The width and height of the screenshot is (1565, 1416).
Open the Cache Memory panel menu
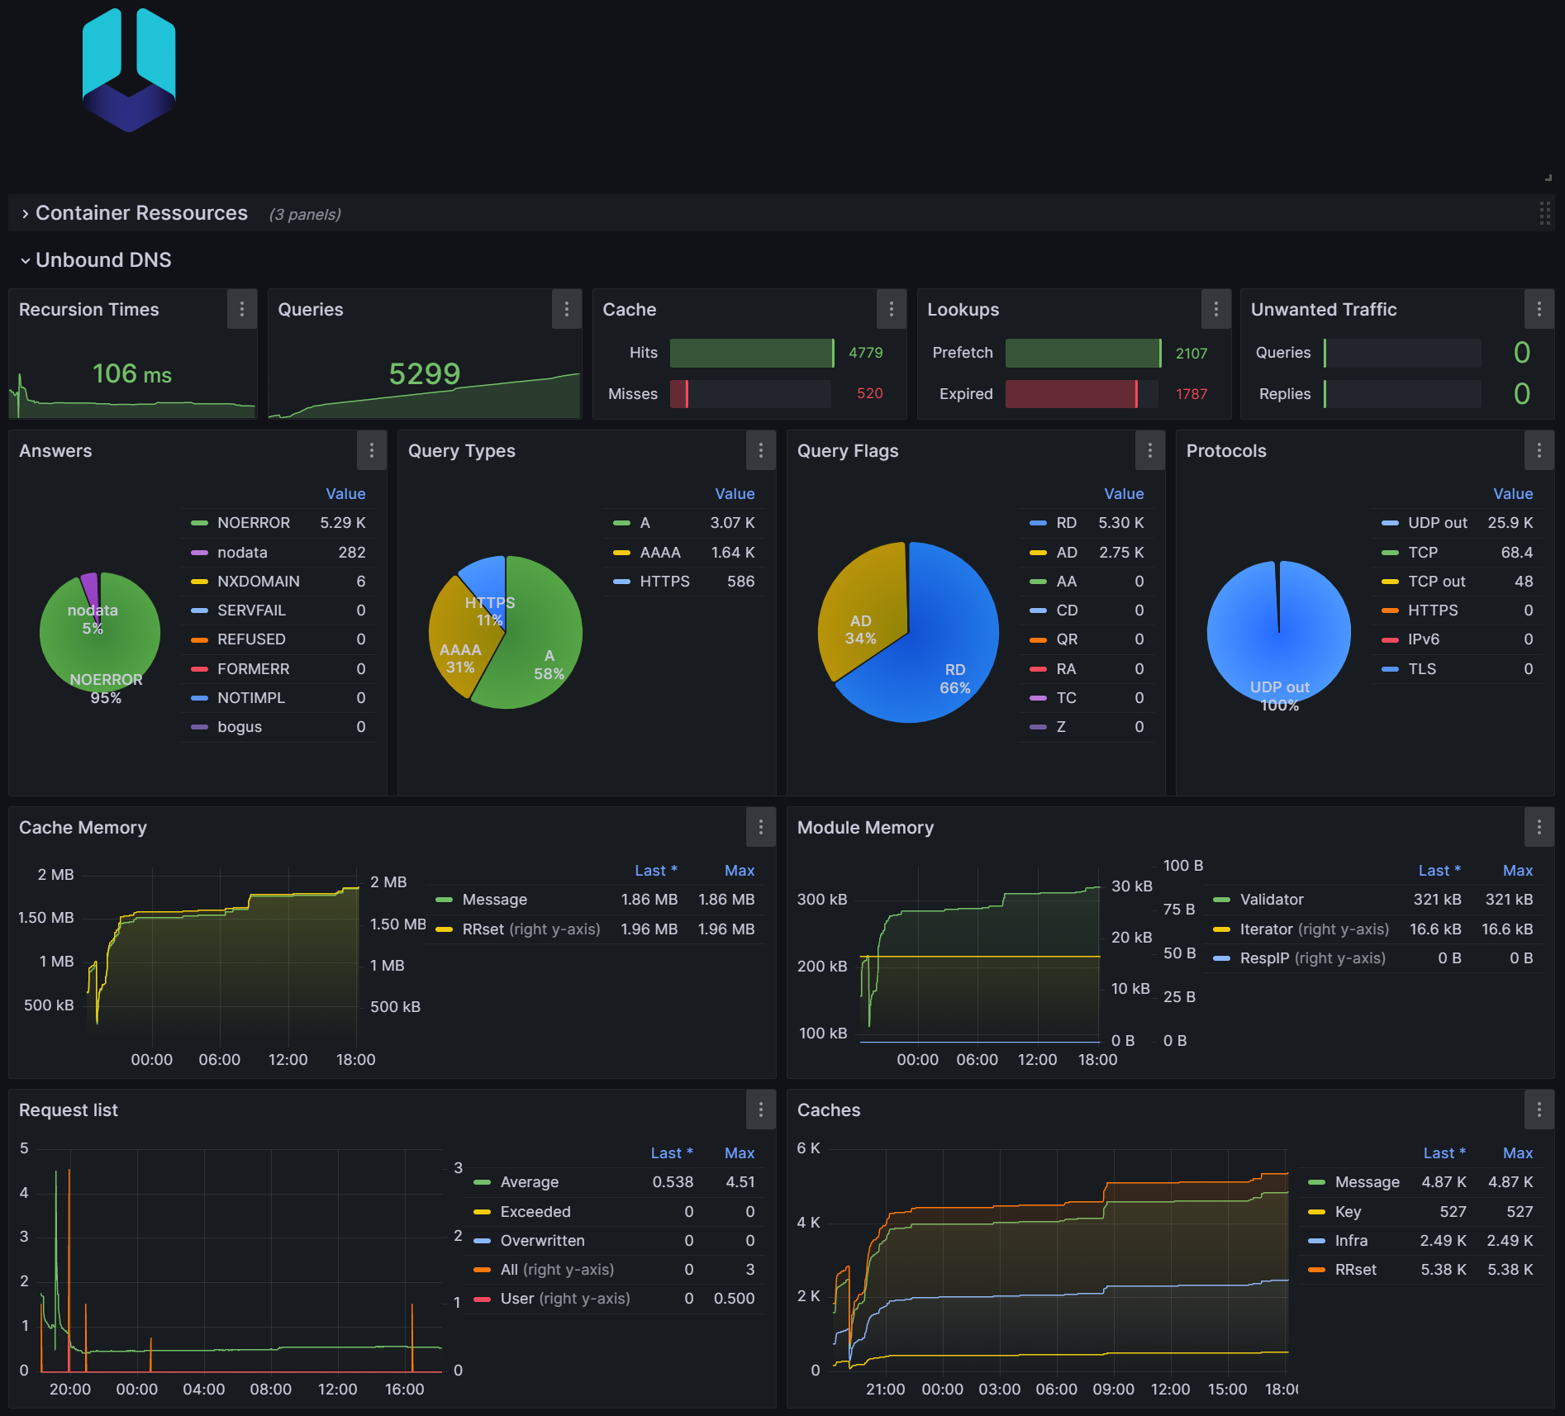761,827
